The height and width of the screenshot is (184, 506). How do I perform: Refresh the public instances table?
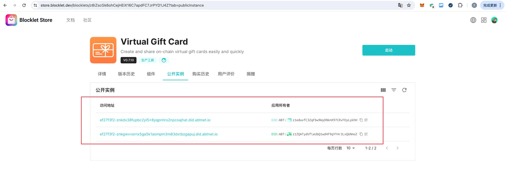tap(404, 90)
